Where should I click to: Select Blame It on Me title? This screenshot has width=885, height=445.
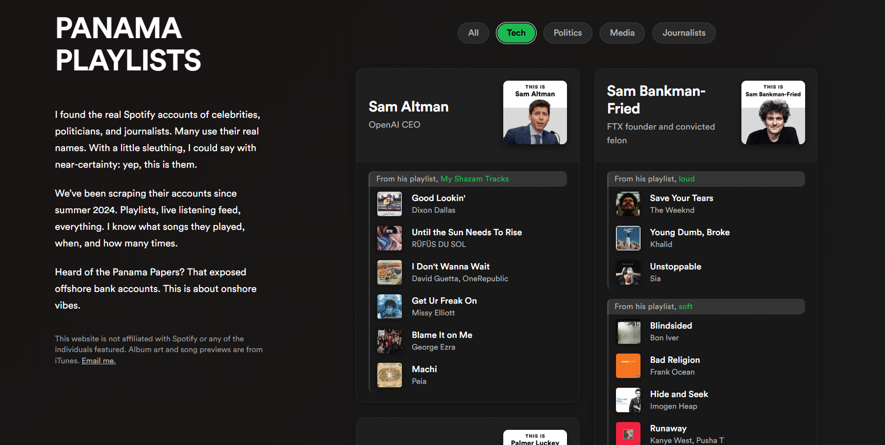click(x=442, y=335)
